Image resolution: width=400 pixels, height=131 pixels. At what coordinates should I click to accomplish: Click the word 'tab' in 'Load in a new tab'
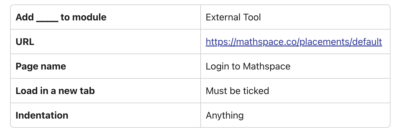point(88,90)
